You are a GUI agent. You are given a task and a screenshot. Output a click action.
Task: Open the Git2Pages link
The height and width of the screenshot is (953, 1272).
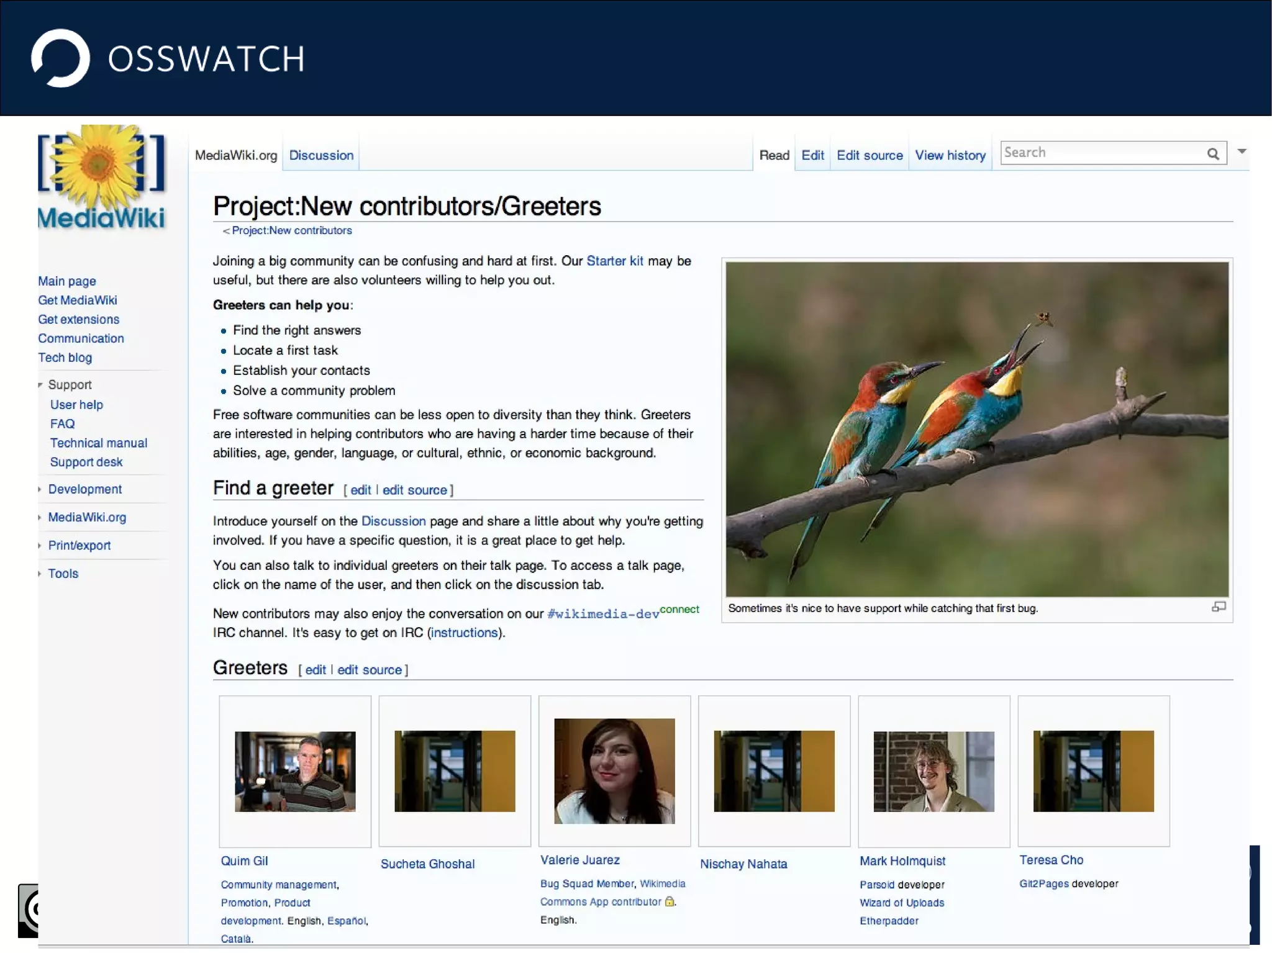pos(1044,884)
